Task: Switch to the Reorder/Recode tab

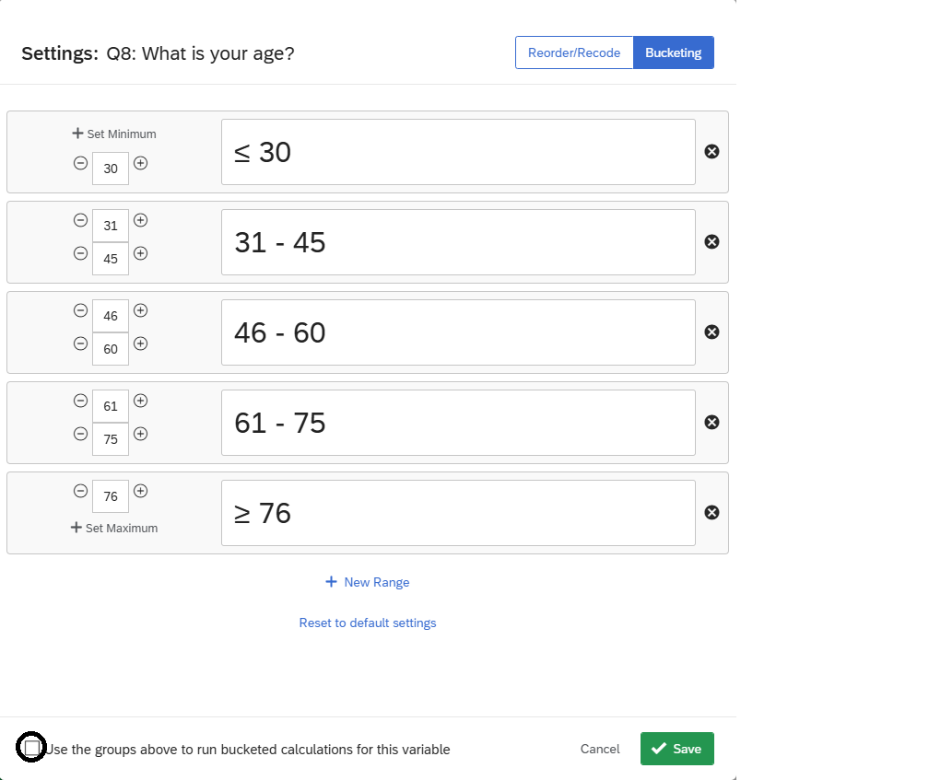Action: [574, 52]
